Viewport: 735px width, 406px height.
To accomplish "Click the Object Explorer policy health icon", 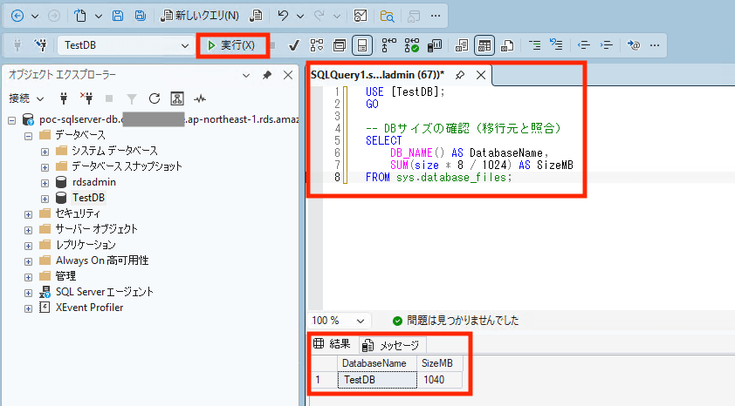I will tap(177, 98).
